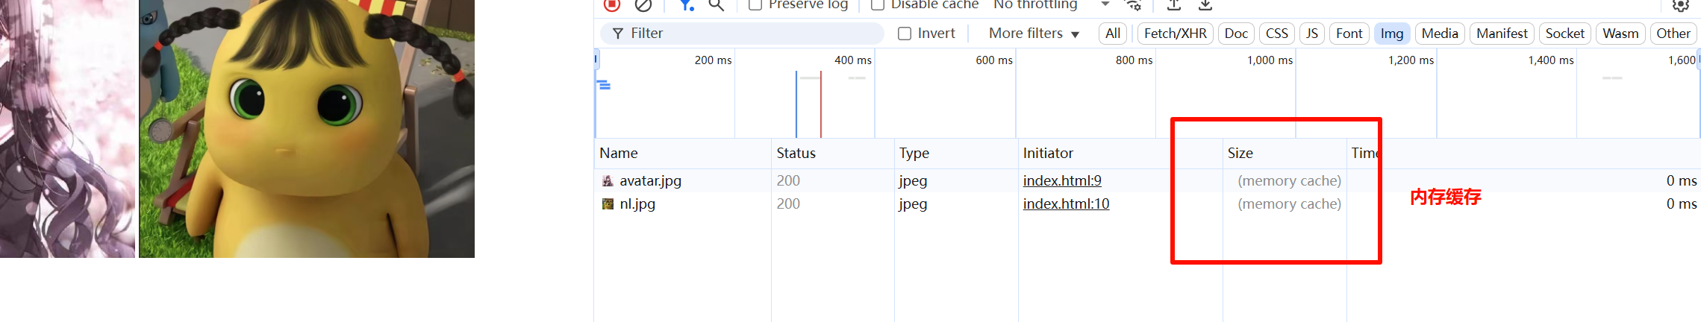
Task: Expand the More filters dropdown
Action: 1034,34
